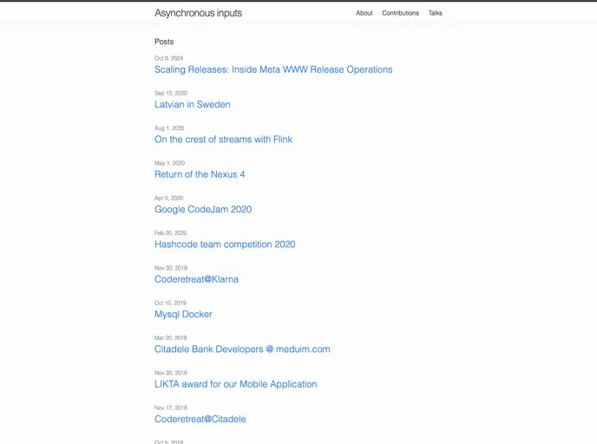This screenshot has height=444, width=597.
Task: Click the Asynchronous inputs site title
Action: tap(198, 13)
